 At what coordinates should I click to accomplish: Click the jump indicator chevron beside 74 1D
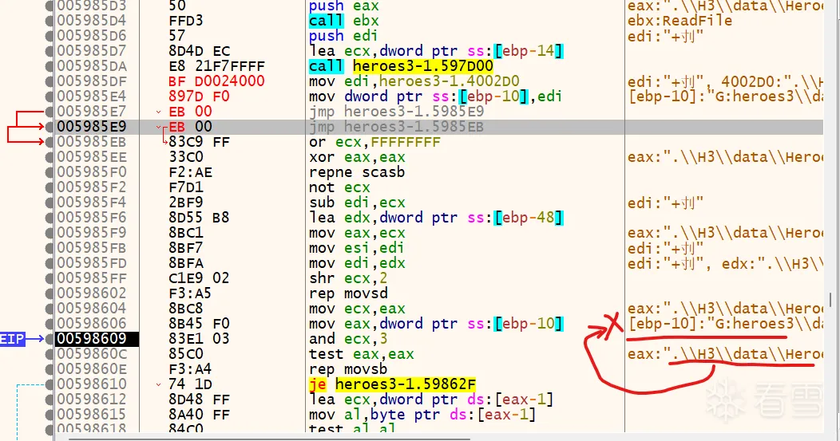(x=160, y=384)
